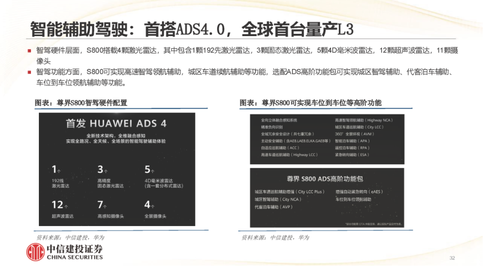The width and height of the screenshot is (483, 267).
Task: Click 增强自动紧急转向（eAES） item
Action: [x=359, y=192]
